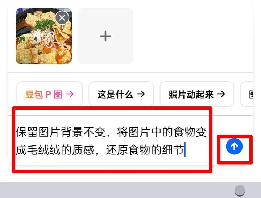Click the arrow next to 照片动起来
The height and width of the screenshot is (198, 261).
(x=221, y=94)
